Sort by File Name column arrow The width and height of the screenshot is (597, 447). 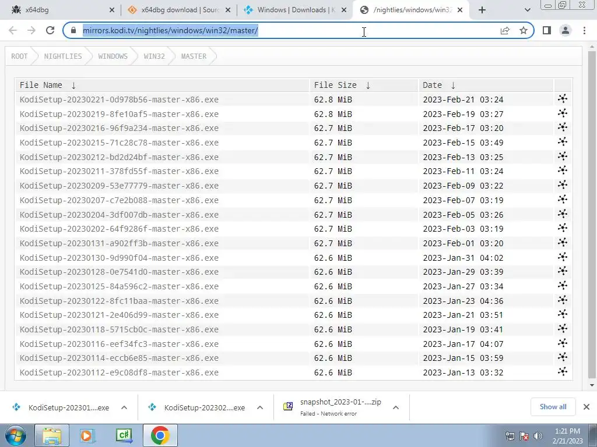[73, 86]
